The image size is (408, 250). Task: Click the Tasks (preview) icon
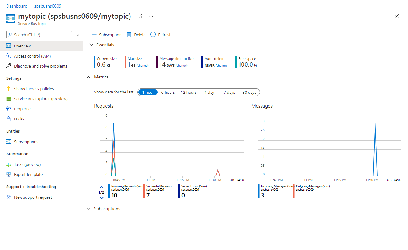click(x=9, y=164)
